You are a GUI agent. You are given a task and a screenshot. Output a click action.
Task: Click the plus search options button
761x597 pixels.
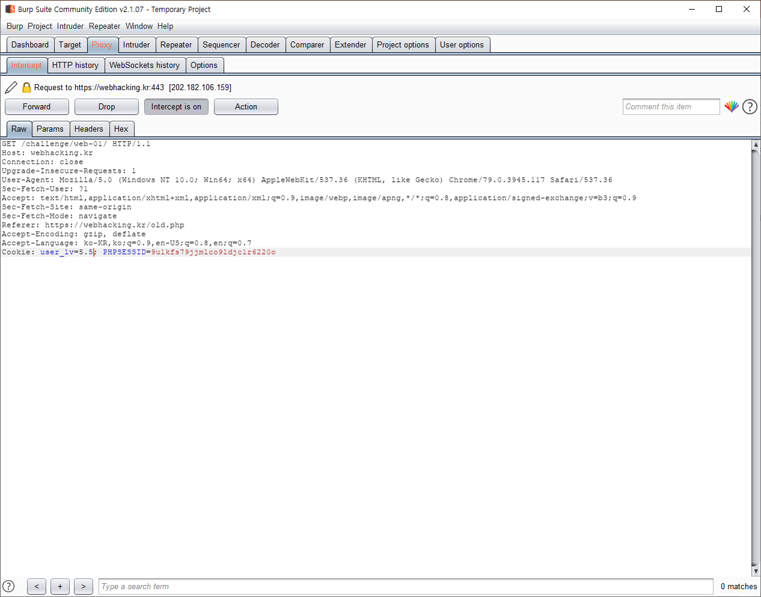click(60, 587)
